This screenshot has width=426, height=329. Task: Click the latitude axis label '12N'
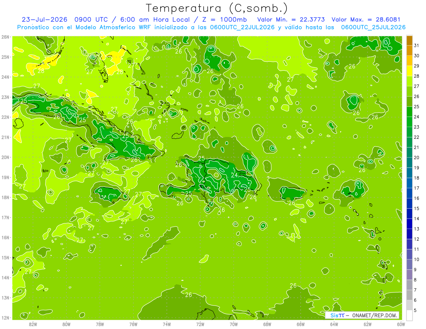pyautogui.click(x=6, y=318)
